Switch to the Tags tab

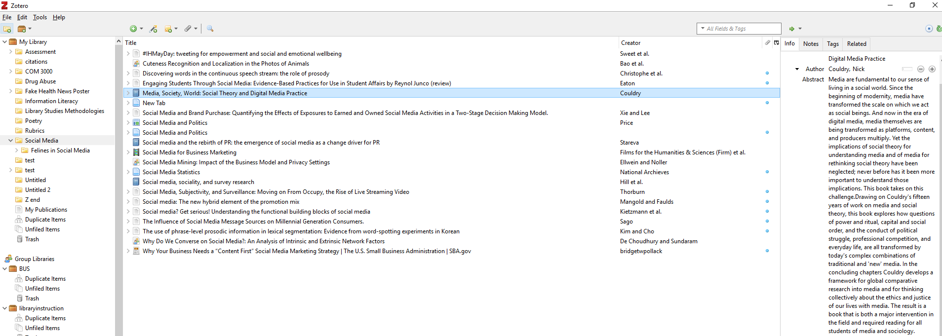click(833, 44)
